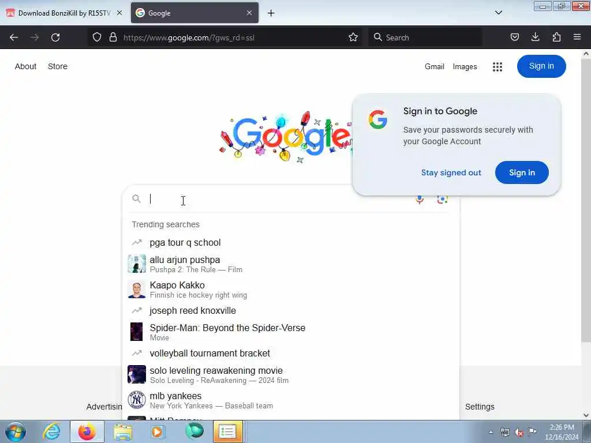
Task: Open the Firefox extensions puzzle icon
Action: 556,37
